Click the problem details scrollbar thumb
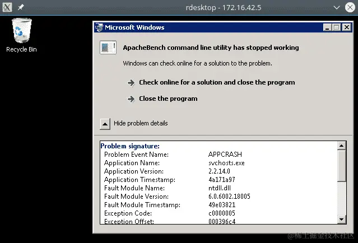Screen dimensions: 358x243 342,166
